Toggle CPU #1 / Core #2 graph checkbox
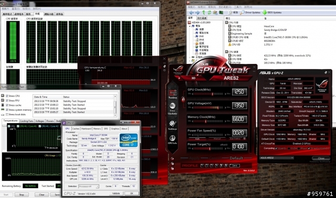Viewport: 336px width, 198px height. click(40, 126)
